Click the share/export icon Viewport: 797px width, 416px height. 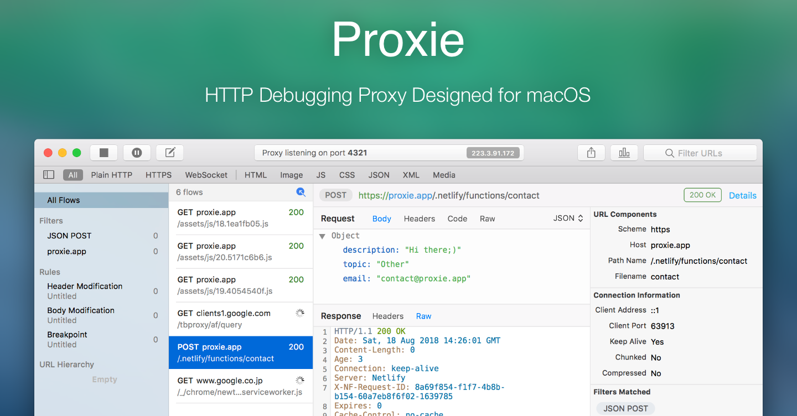(x=591, y=153)
